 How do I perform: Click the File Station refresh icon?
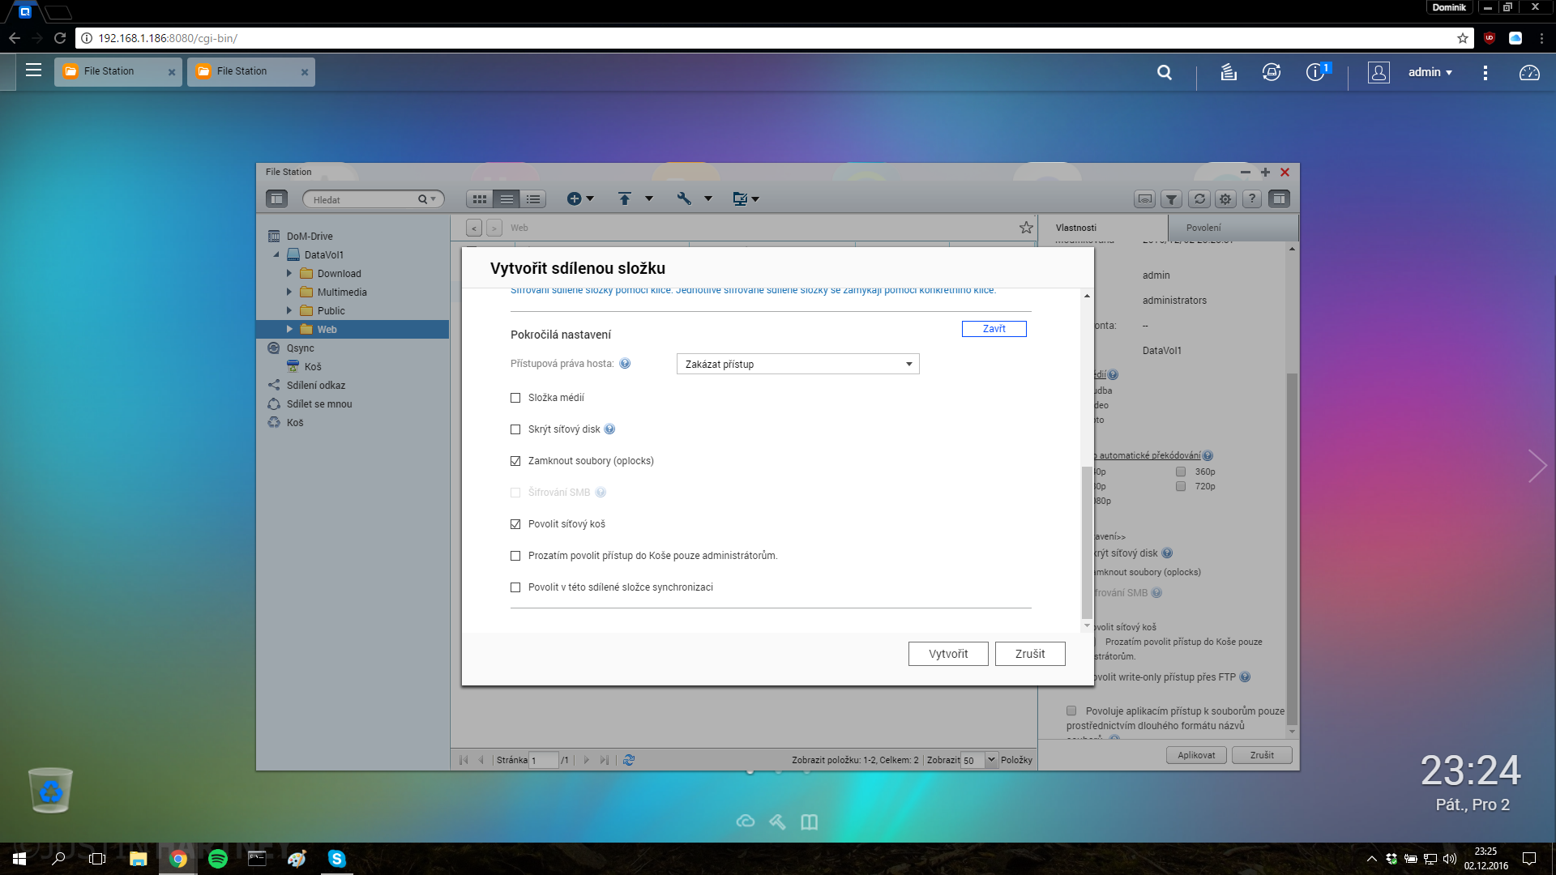(x=1199, y=198)
